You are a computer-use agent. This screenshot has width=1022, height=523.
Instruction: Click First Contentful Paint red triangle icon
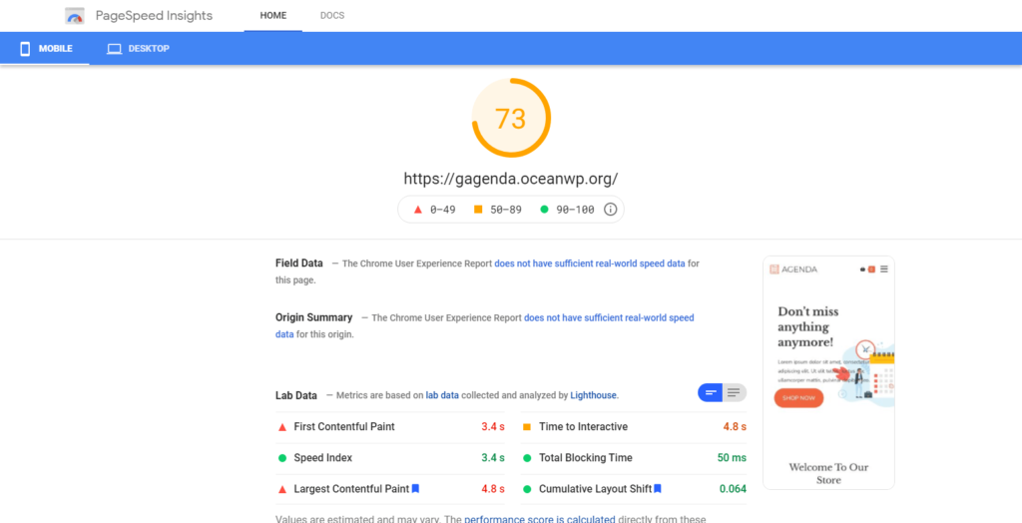tap(282, 427)
